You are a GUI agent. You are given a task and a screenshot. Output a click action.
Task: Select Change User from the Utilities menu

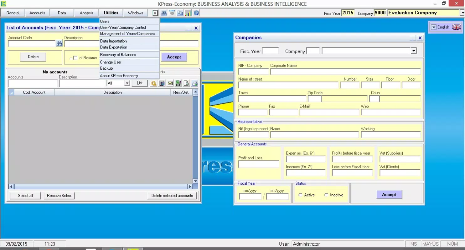tap(129, 62)
